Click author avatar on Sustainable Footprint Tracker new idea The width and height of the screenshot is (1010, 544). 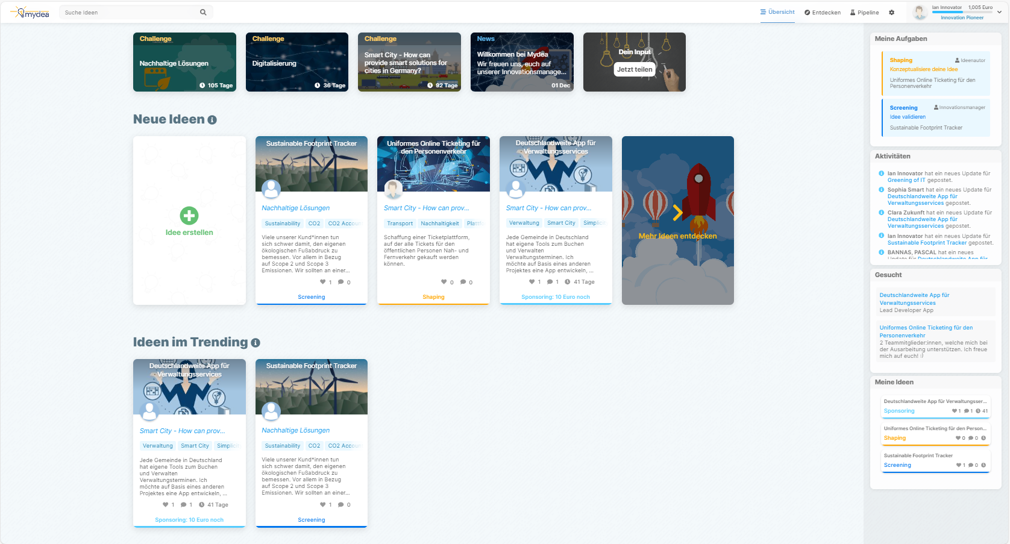(271, 189)
